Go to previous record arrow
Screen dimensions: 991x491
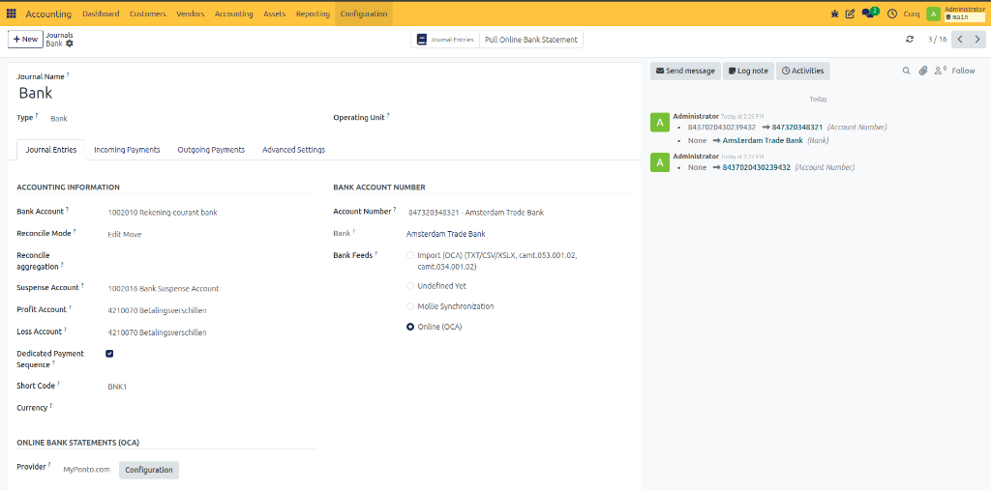point(960,39)
